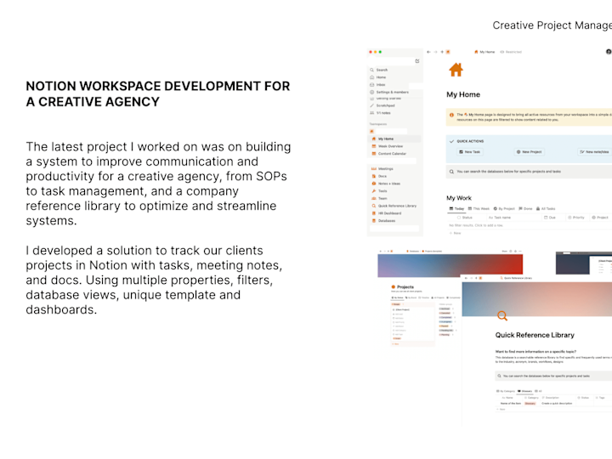Open Quick Reference Library in sidebar
Screen dimensions: 612x459
click(394, 206)
